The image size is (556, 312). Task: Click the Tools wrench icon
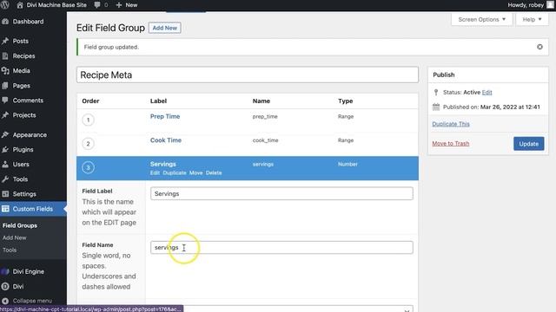[x=5, y=179]
